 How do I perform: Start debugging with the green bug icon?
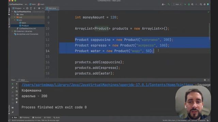(x=189, y=4)
